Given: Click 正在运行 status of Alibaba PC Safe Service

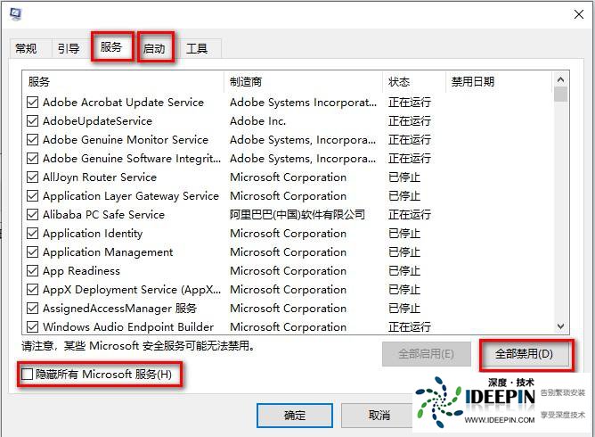Looking at the screenshot, I should point(410,214).
